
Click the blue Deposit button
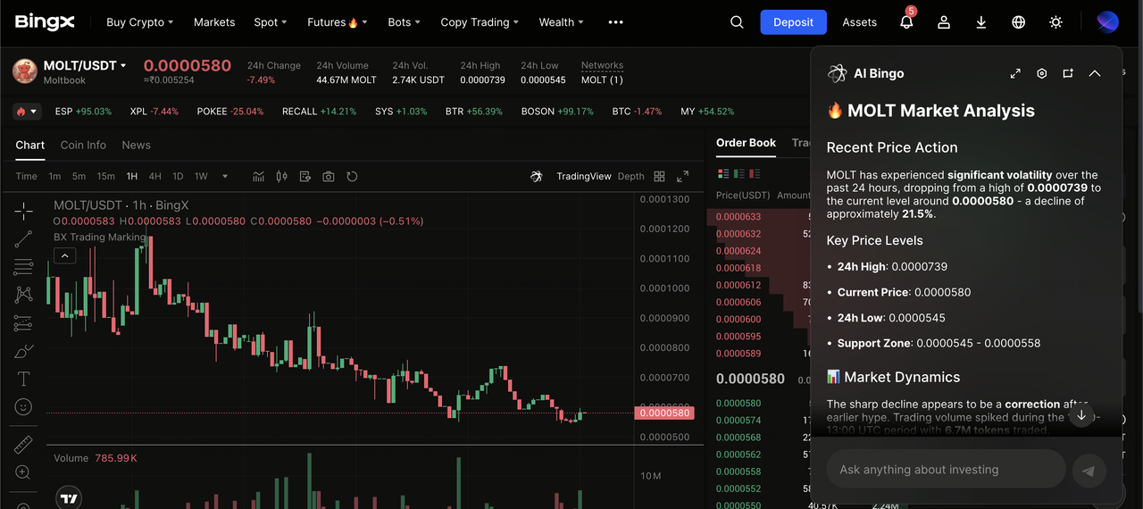click(x=793, y=22)
